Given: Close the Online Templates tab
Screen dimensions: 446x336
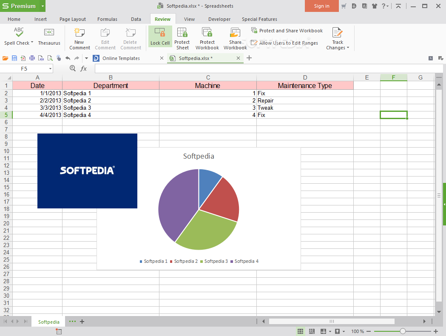Looking at the screenshot, I should pyautogui.click(x=162, y=58).
